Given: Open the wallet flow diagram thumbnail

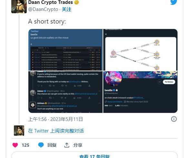Looking at the screenshot, I should click(x=140, y=50).
